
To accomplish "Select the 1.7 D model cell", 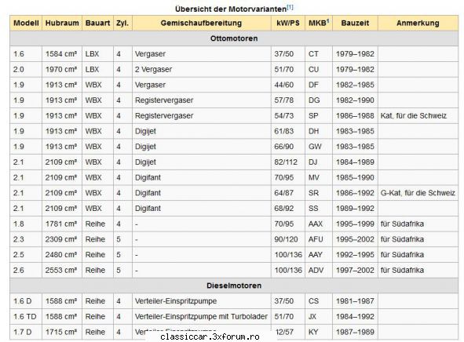I will [26, 332].
